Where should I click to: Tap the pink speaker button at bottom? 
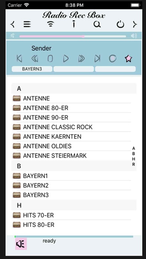(21, 244)
